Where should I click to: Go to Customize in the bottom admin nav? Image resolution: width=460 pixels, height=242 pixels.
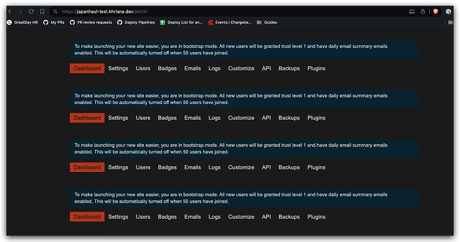[x=241, y=217]
